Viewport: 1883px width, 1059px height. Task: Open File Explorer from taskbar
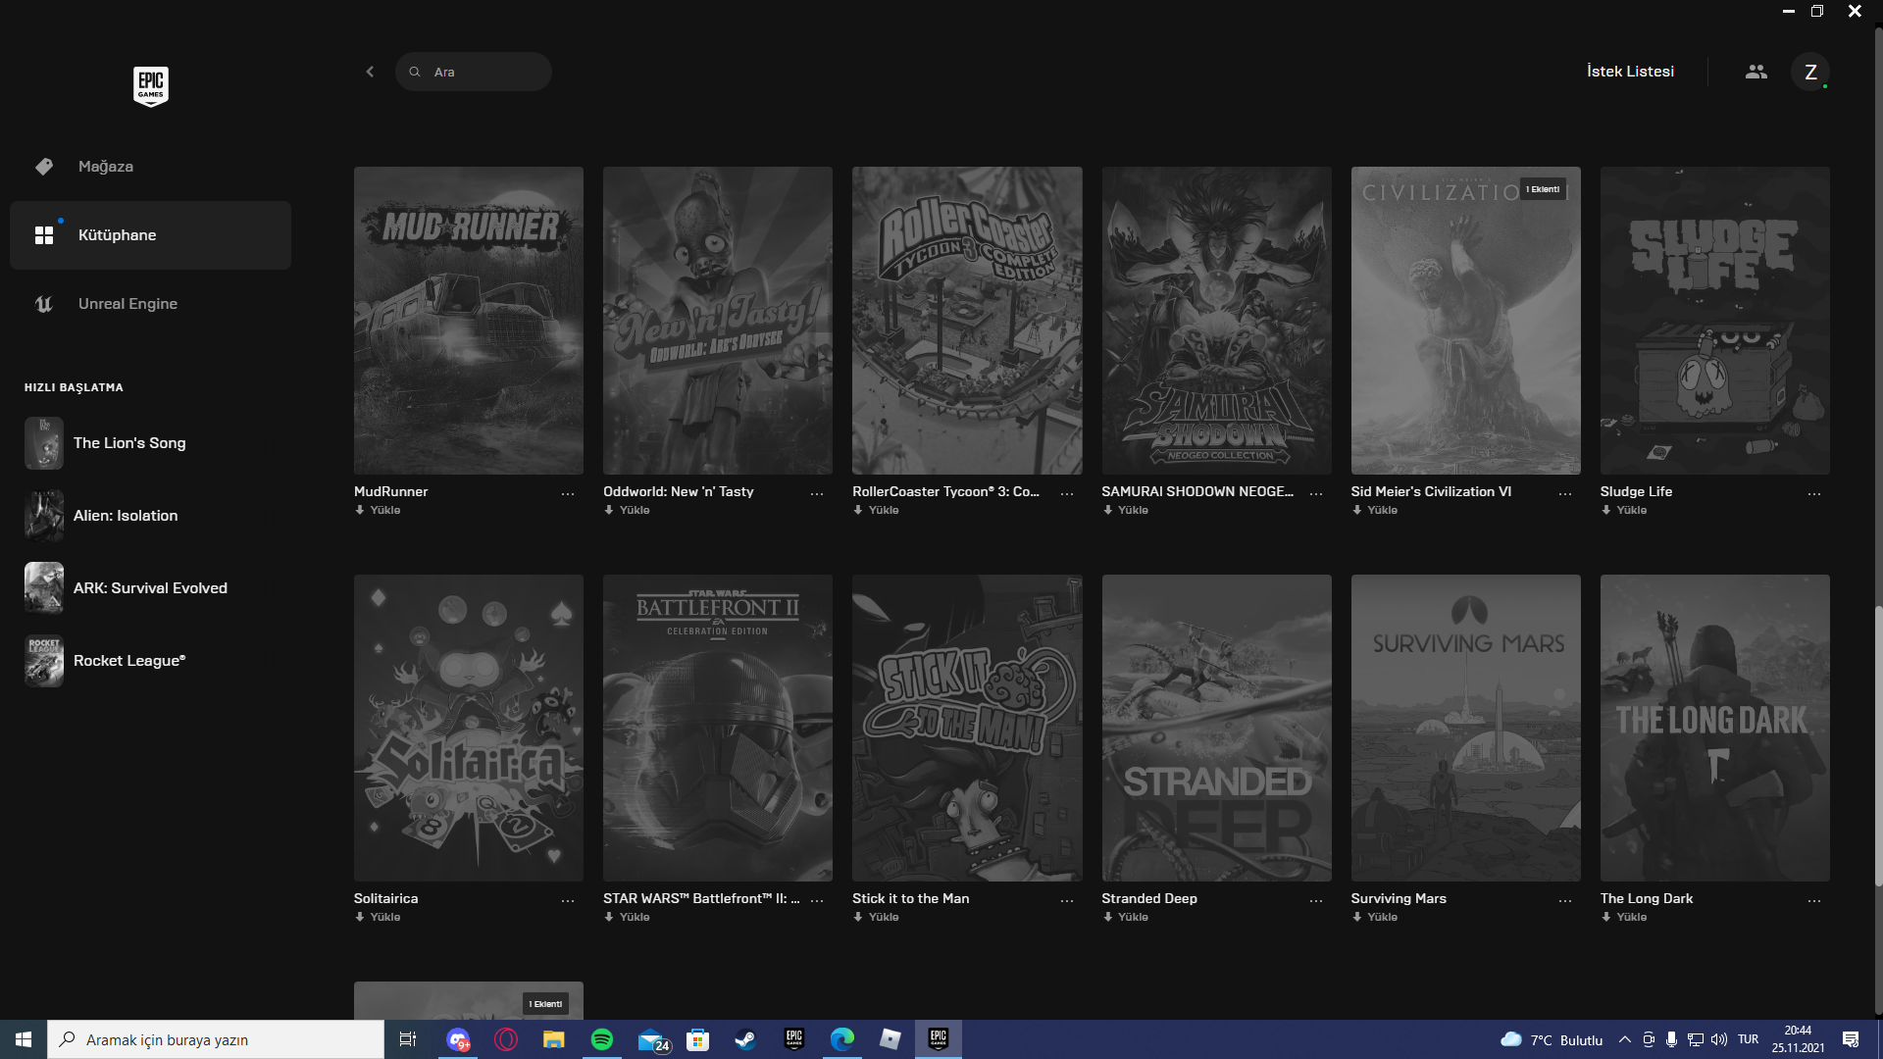(x=554, y=1039)
